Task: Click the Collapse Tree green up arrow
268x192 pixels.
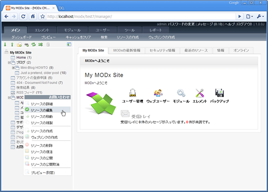Action: coord(12,45)
